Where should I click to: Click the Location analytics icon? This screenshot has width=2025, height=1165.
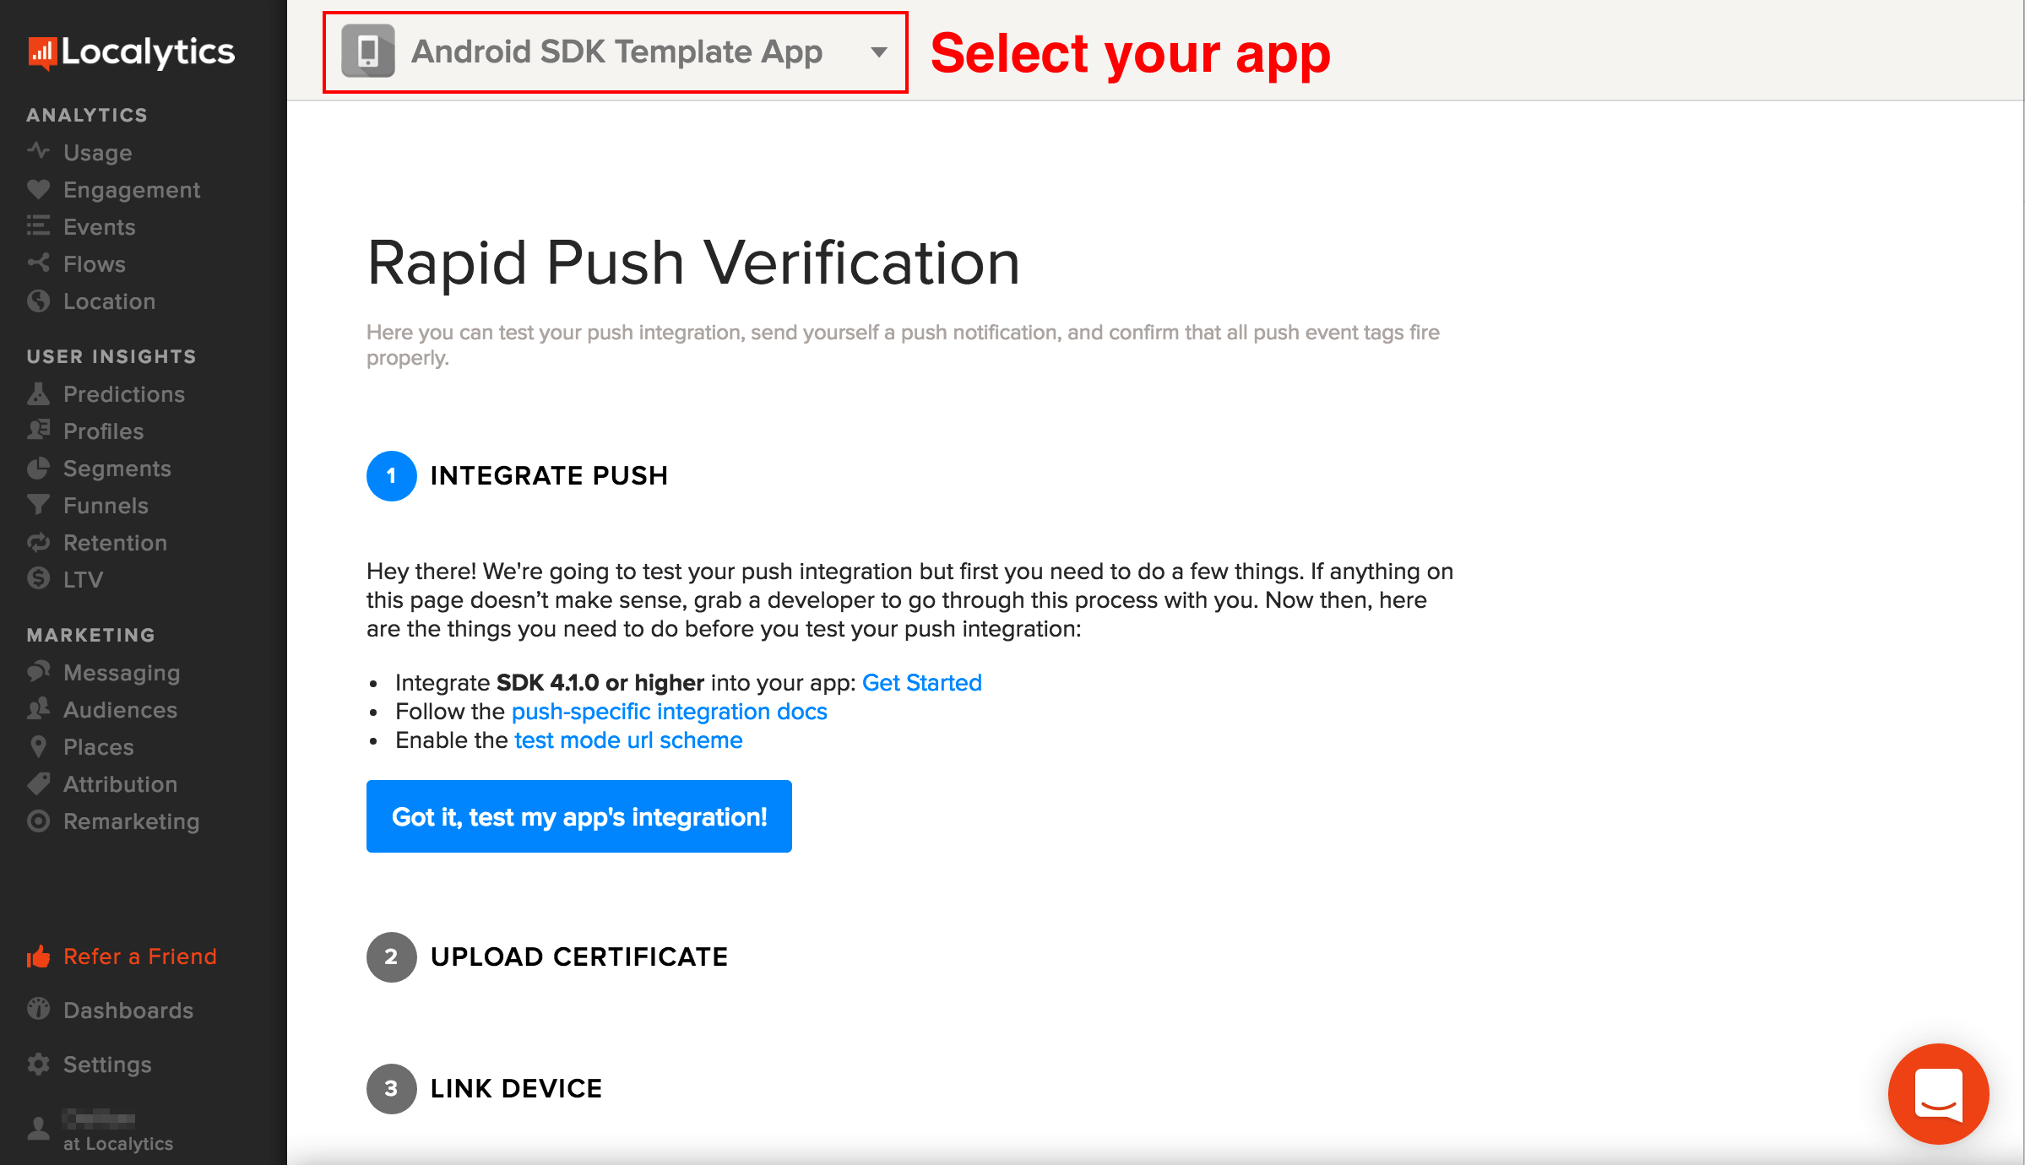39,301
